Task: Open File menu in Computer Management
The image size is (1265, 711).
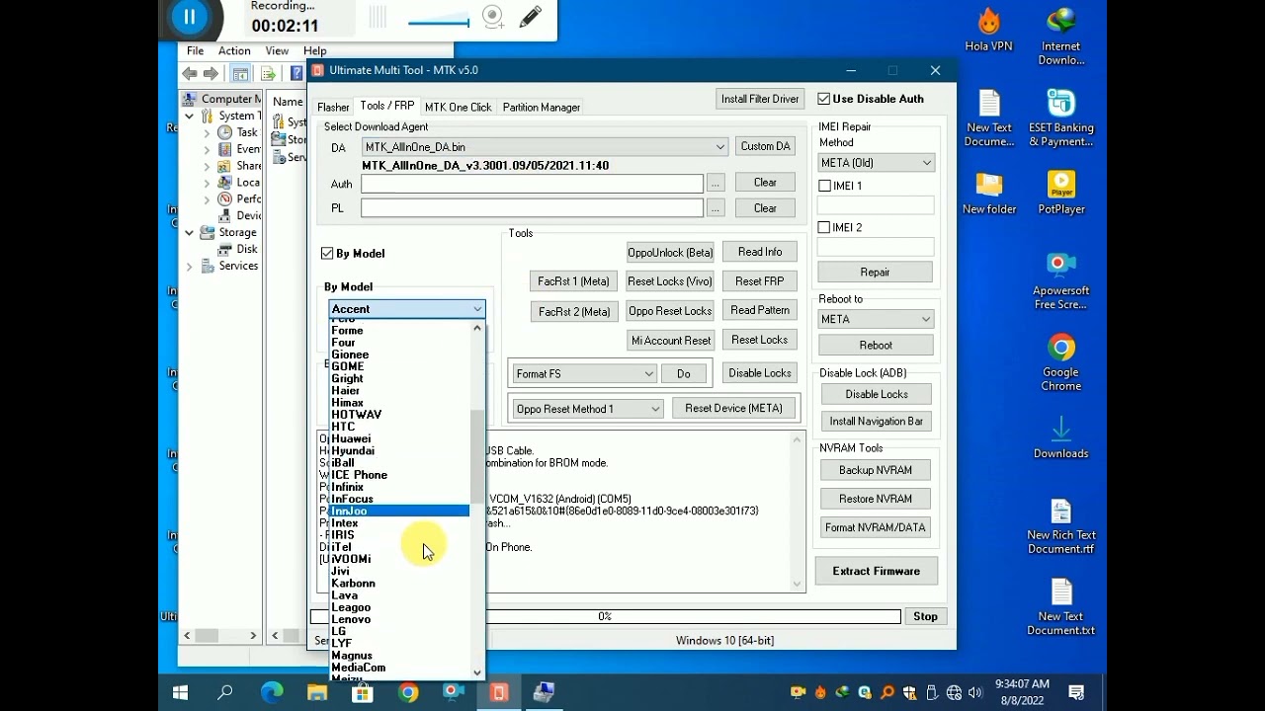Action: tap(196, 51)
